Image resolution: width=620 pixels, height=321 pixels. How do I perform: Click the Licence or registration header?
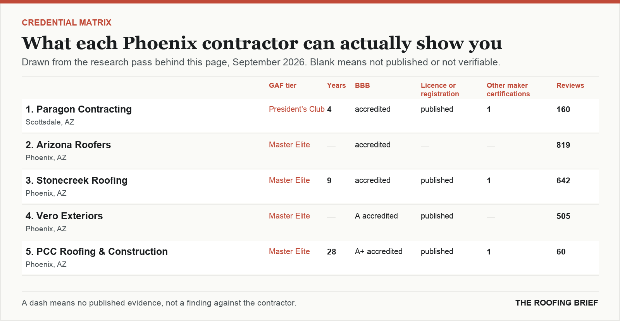click(x=440, y=90)
